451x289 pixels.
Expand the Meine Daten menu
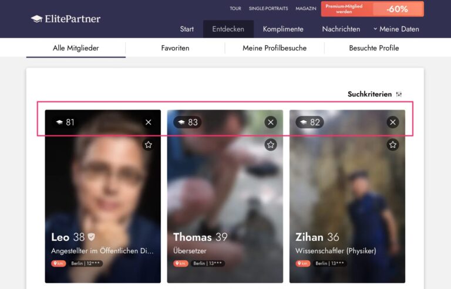(x=396, y=29)
